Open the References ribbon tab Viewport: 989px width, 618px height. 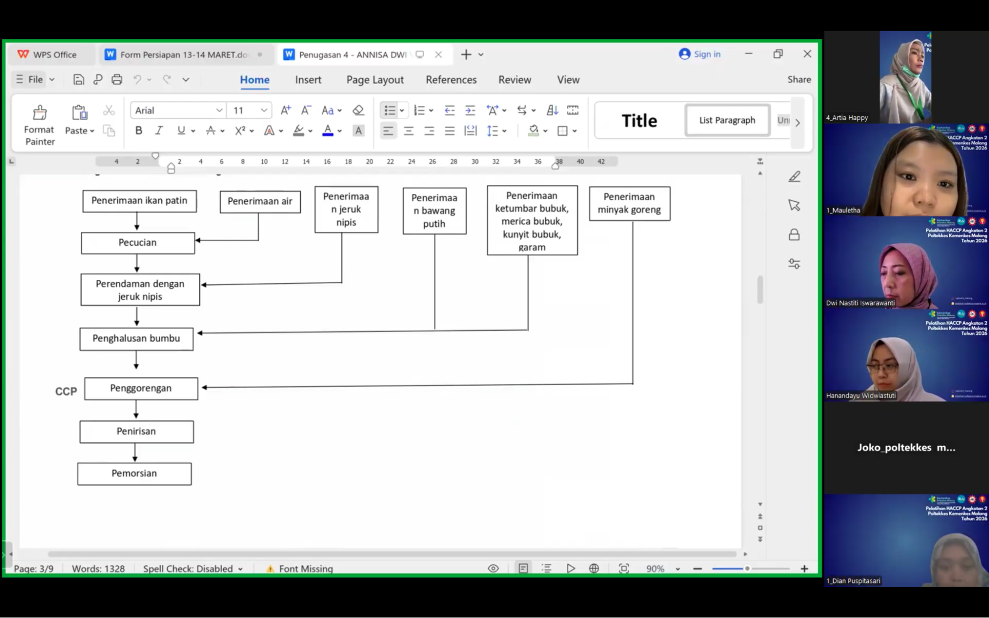coord(451,80)
